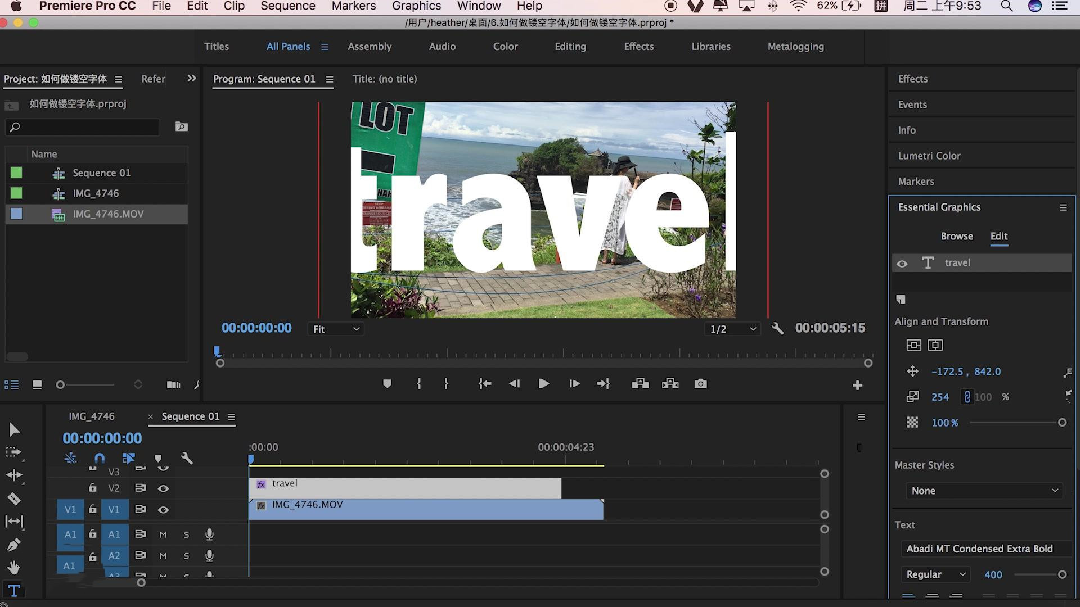This screenshot has width=1080, height=607.
Task: Open the Master Styles None dropdown
Action: [983, 491]
